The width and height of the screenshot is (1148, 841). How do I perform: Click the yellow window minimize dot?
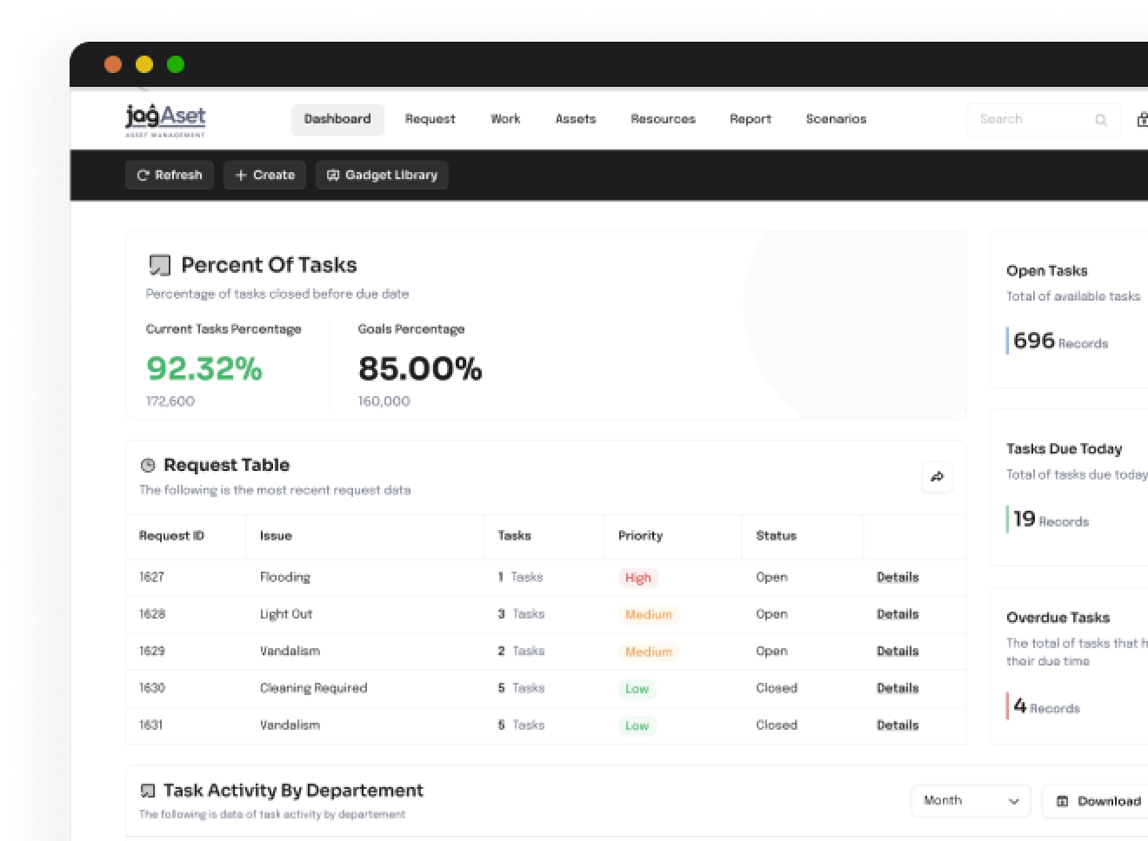click(144, 64)
